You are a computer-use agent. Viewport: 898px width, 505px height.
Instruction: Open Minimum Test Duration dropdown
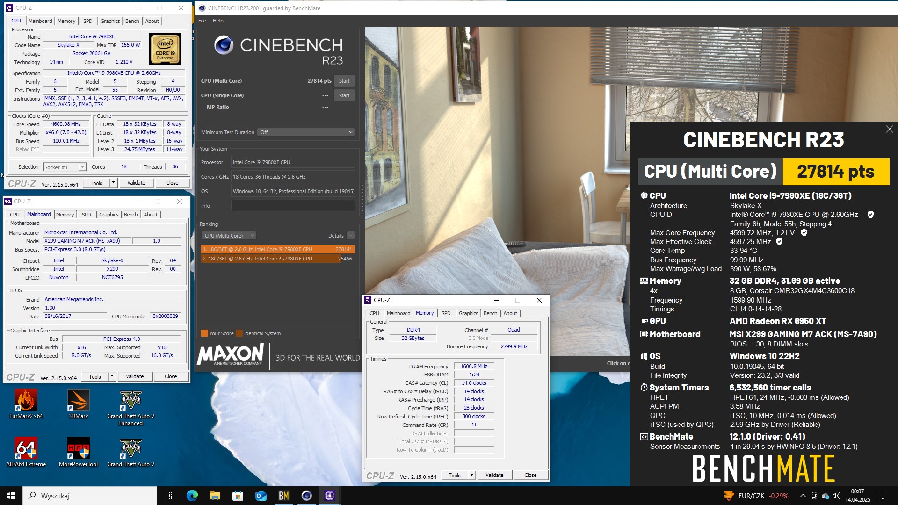click(305, 132)
